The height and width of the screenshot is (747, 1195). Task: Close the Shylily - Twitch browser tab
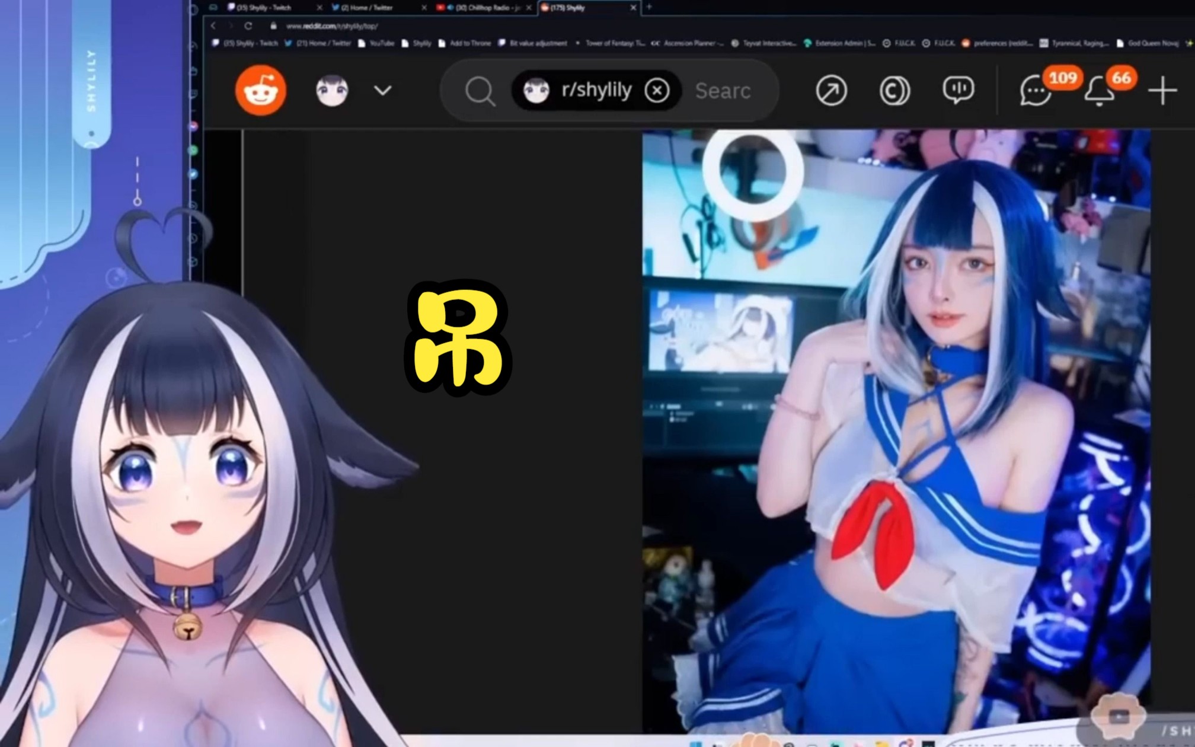(x=320, y=8)
